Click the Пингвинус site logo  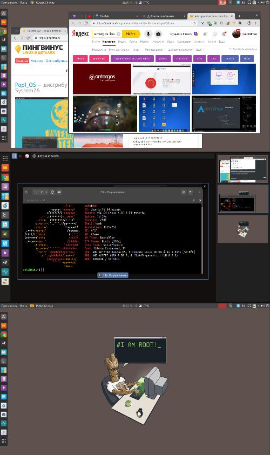click(x=39, y=49)
